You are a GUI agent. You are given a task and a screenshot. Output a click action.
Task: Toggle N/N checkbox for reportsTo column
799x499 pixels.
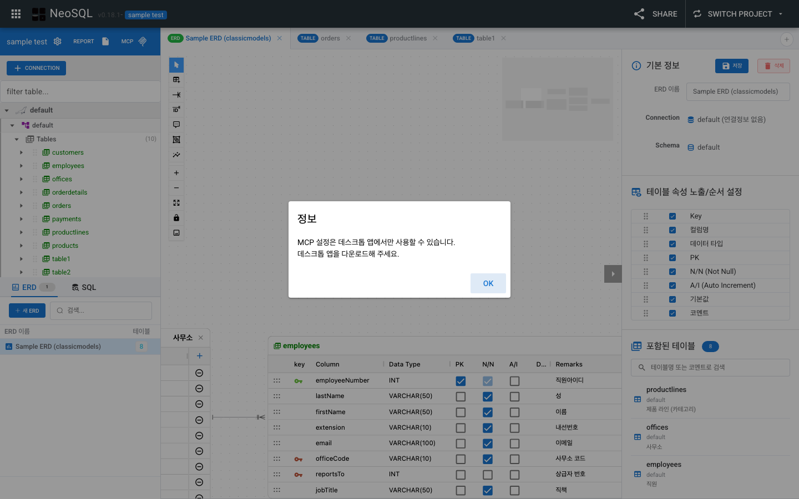(488, 475)
